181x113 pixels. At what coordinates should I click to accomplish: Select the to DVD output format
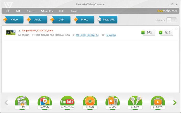coord(90,102)
